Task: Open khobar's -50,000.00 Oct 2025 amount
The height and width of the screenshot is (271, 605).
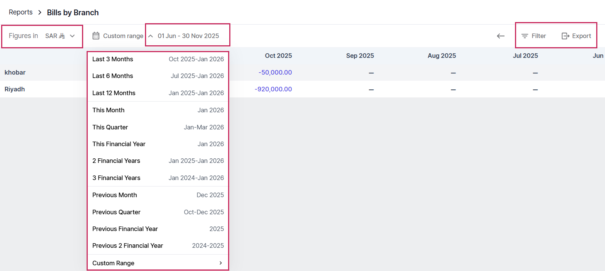Action: tap(275, 72)
